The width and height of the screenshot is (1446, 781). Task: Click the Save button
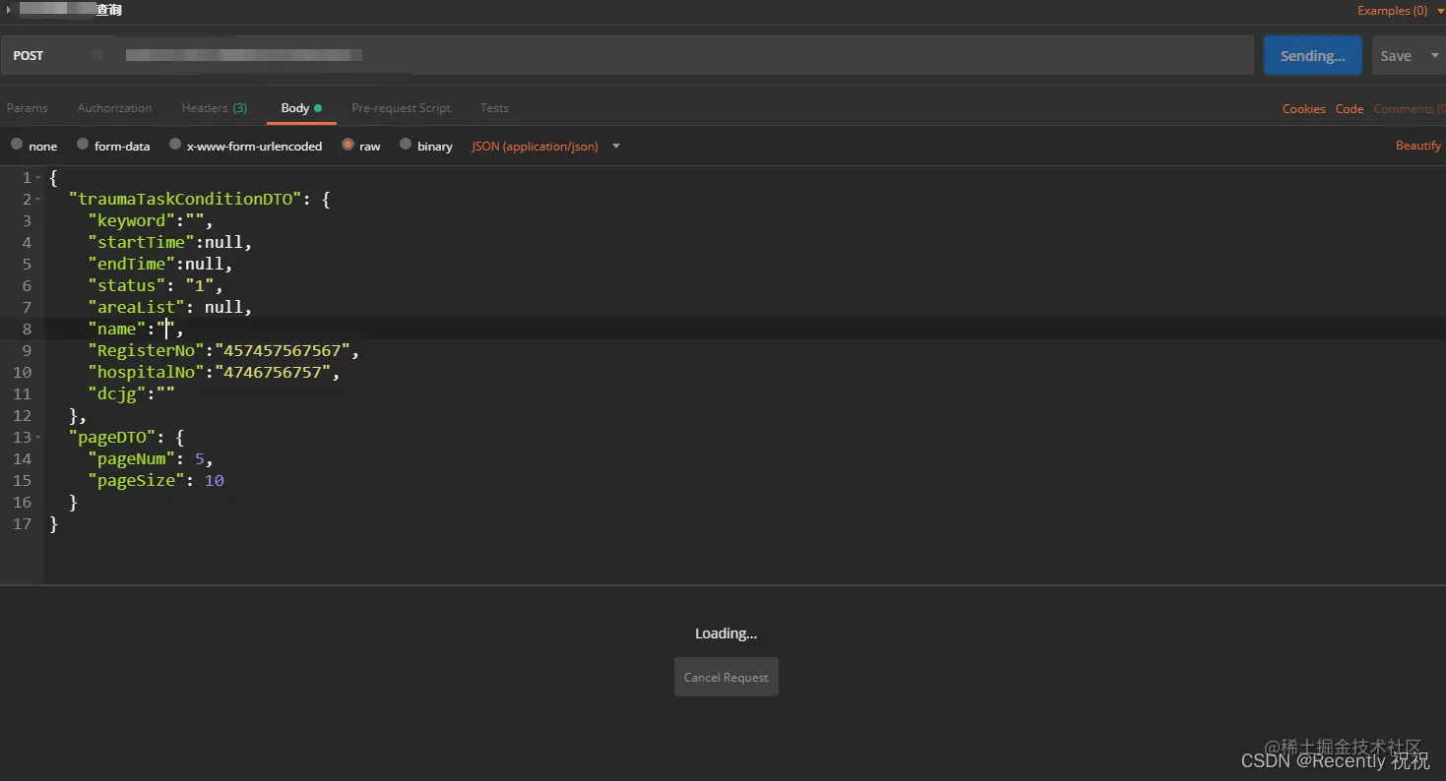[1395, 56]
